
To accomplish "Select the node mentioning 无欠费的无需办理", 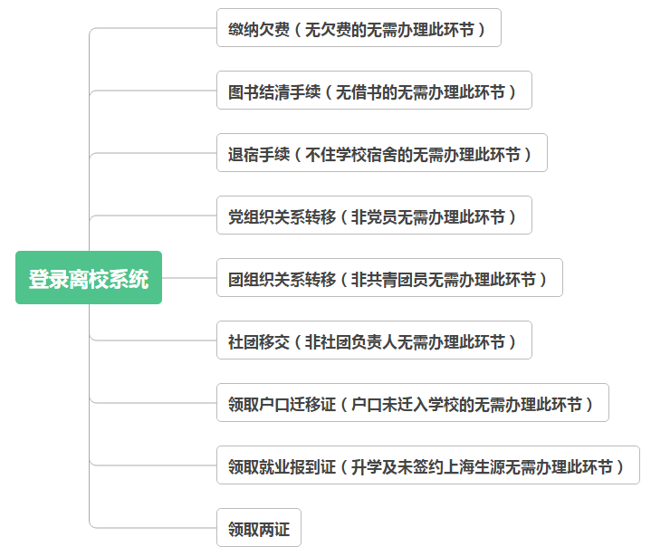I will 359,28.
